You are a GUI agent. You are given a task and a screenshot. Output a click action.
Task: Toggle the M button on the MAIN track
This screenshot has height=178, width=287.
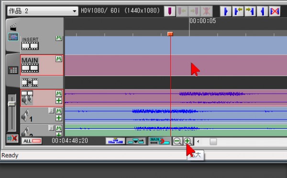59,59
